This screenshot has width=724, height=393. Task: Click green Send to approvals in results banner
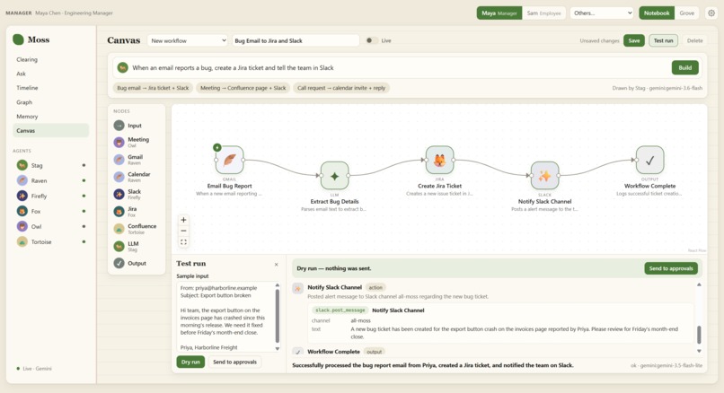[x=671, y=268]
